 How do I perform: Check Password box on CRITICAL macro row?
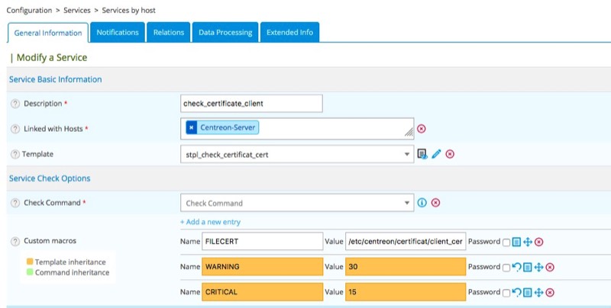pos(506,293)
